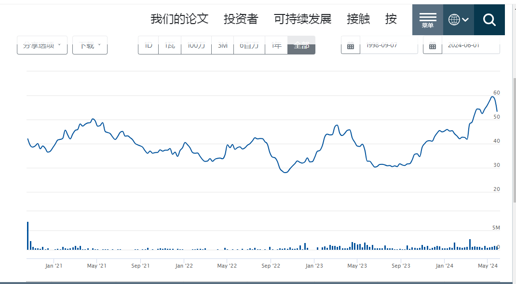The height and width of the screenshot is (284, 516).
Task: Select the 全部 chart range
Action: point(301,45)
